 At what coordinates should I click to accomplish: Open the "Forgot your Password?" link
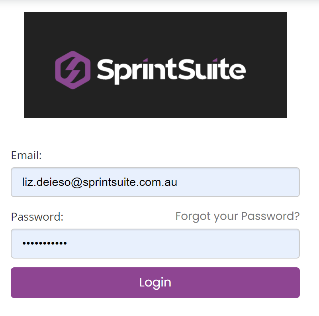click(237, 216)
